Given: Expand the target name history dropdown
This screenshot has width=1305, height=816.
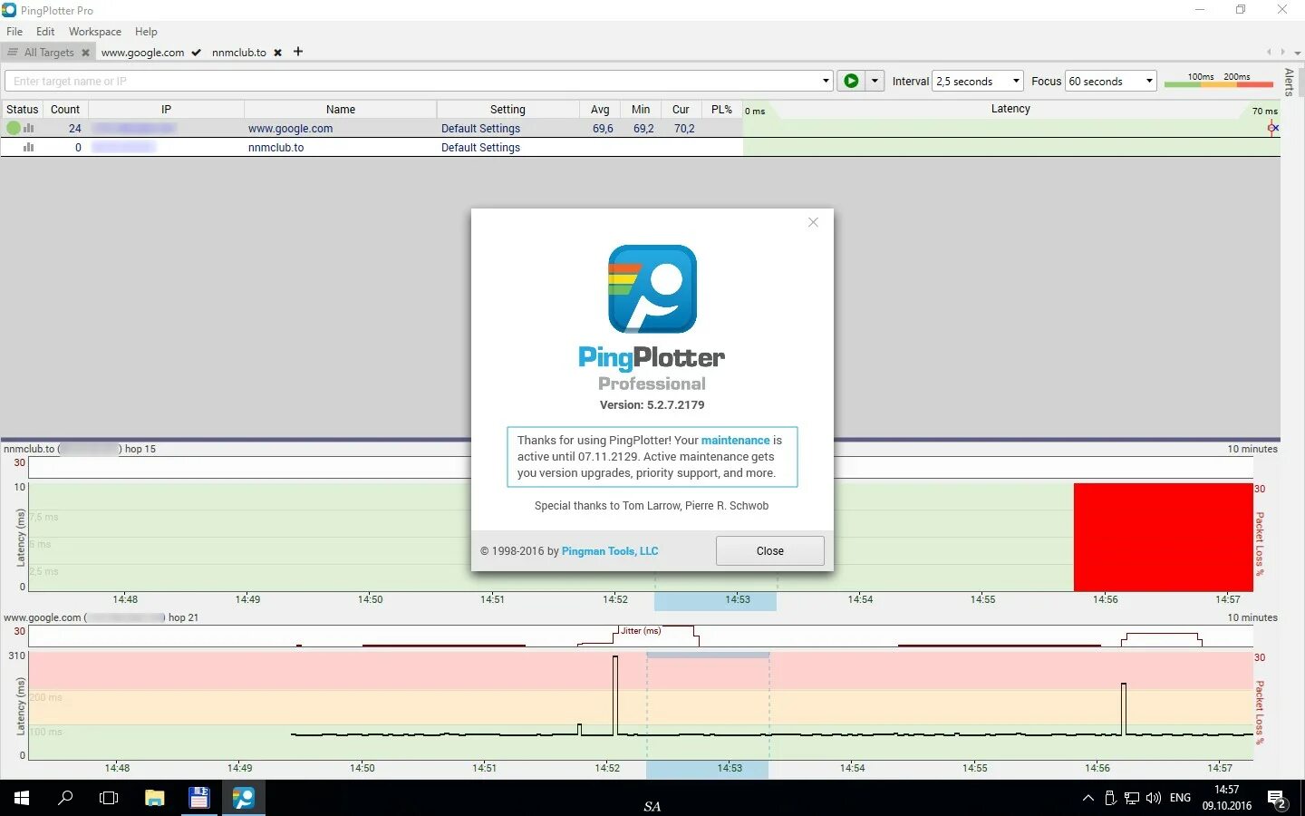Looking at the screenshot, I should point(825,81).
